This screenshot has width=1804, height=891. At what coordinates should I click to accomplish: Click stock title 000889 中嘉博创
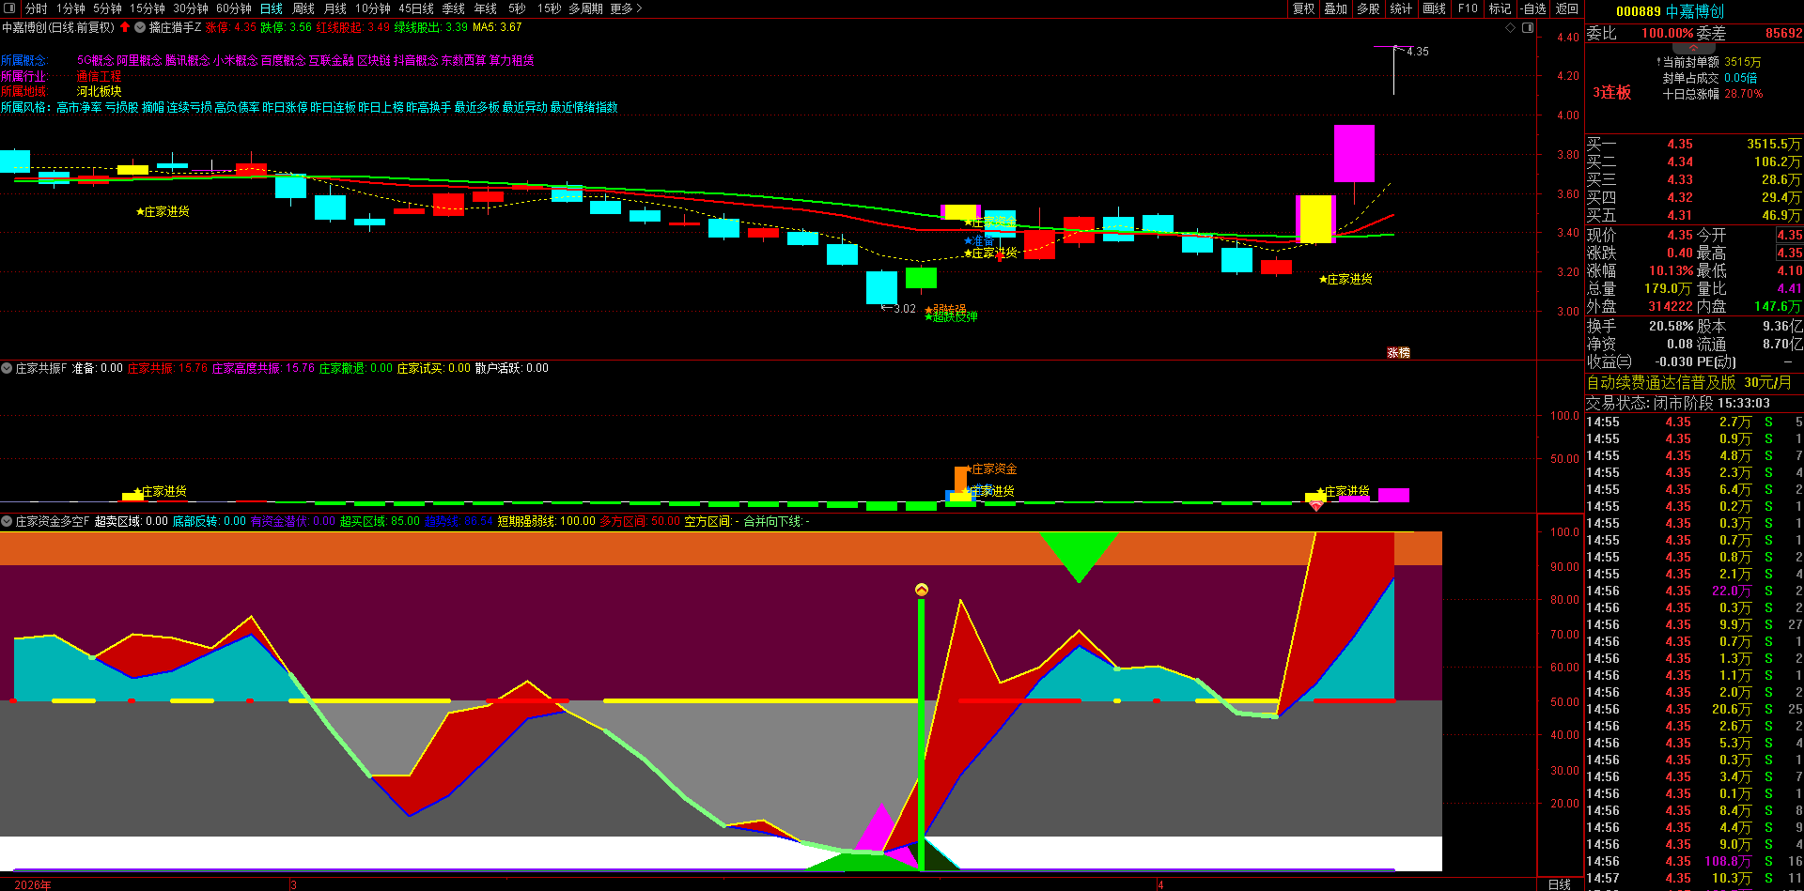click(1670, 11)
